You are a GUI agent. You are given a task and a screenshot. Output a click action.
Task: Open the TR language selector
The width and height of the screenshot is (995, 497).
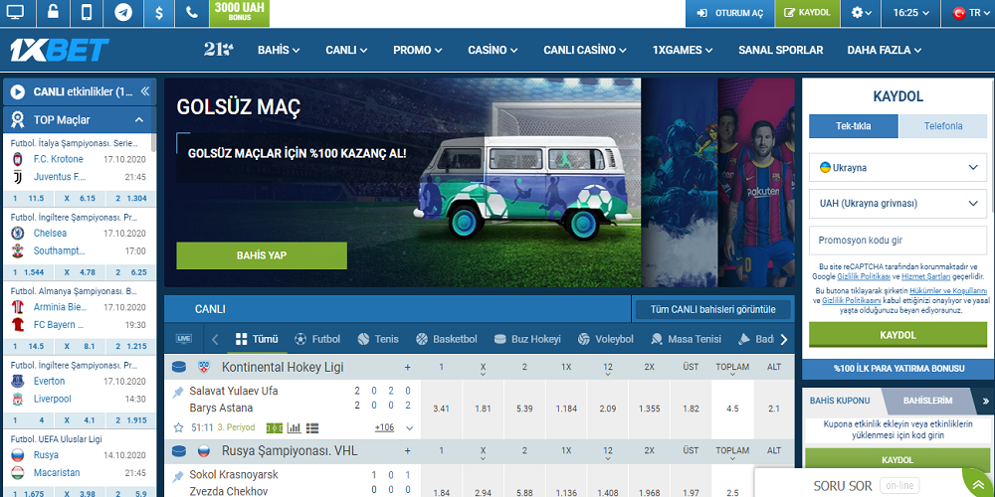point(968,13)
